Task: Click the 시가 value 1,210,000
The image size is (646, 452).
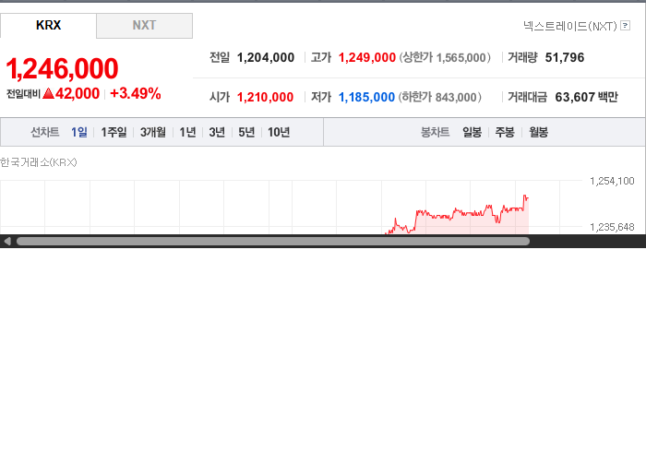Action: pyautogui.click(x=266, y=97)
